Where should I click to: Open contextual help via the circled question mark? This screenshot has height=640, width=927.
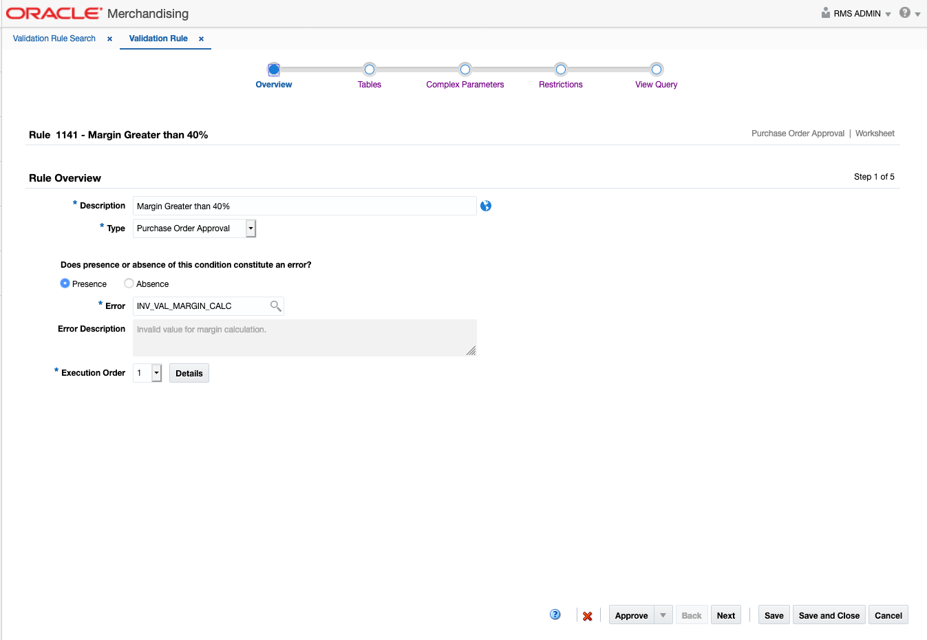click(555, 614)
